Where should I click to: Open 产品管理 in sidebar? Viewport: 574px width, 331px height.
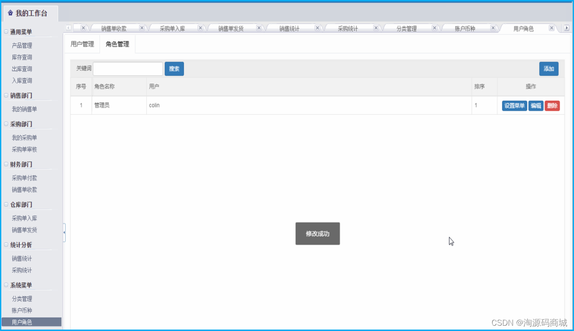(x=22, y=45)
